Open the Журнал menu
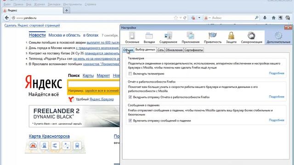The height and width of the screenshot is (165, 294). point(39,4)
